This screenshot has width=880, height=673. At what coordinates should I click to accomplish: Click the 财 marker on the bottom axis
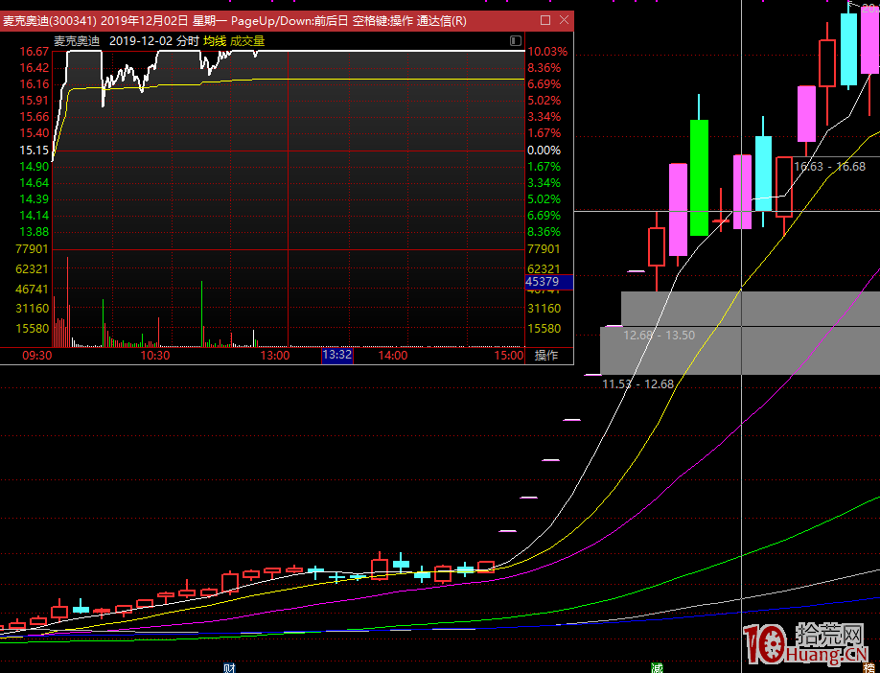[x=229, y=666]
